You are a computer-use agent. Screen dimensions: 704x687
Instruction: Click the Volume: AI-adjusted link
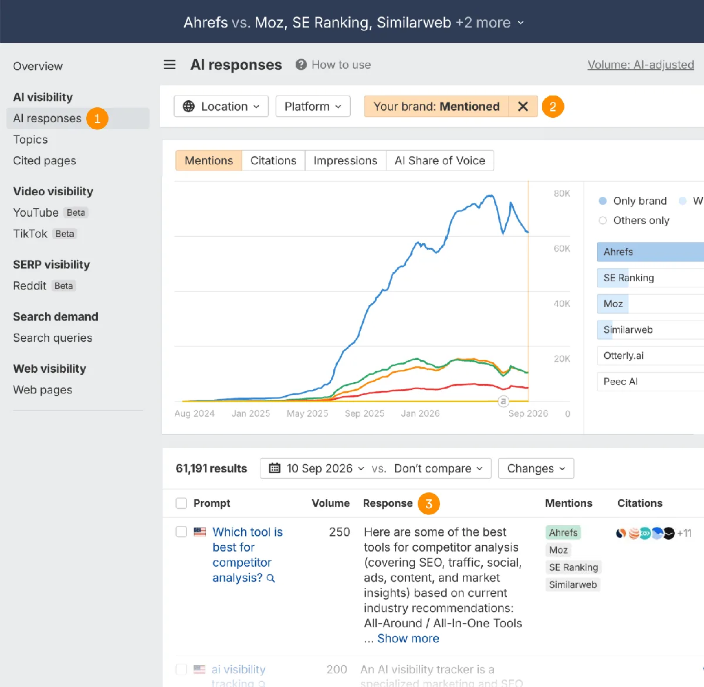point(641,64)
